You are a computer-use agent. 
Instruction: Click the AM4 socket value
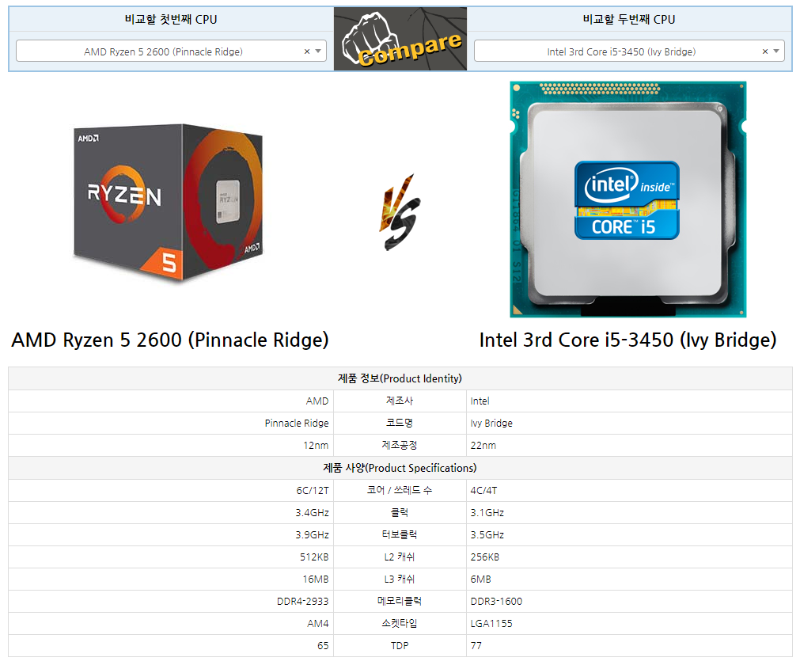318,624
